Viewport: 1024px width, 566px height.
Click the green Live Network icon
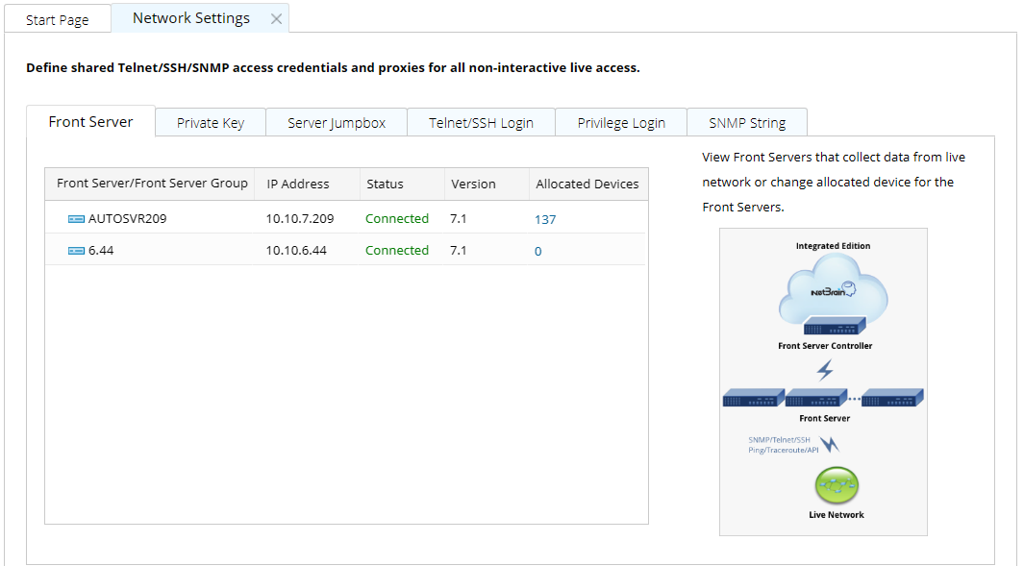pyautogui.click(x=836, y=486)
